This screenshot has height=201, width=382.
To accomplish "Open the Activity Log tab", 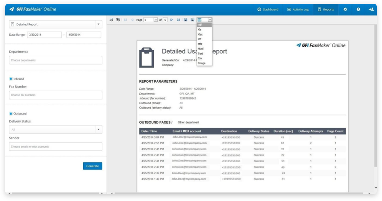I will click(298, 10).
